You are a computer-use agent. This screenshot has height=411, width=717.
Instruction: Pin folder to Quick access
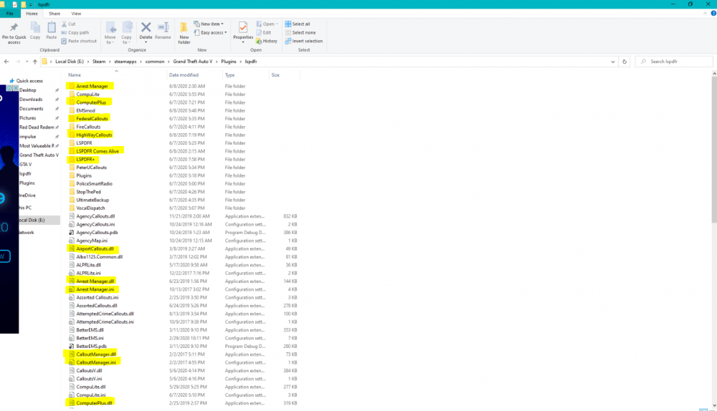[14, 33]
